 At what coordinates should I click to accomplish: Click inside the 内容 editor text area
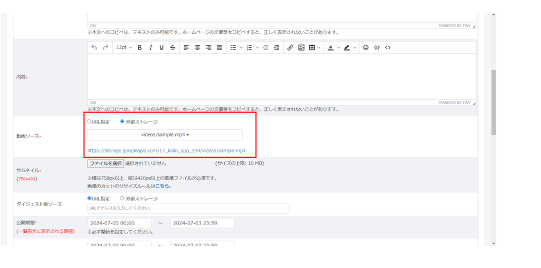click(281, 77)
